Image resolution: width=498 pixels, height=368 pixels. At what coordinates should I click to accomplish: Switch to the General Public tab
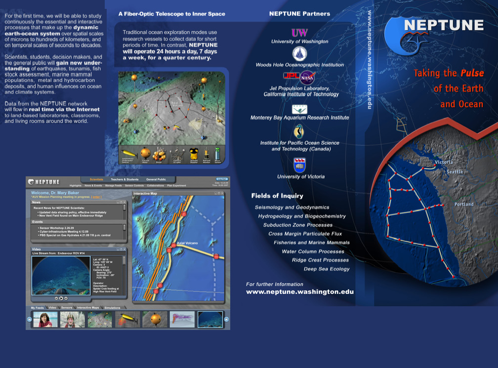[156, 179]
